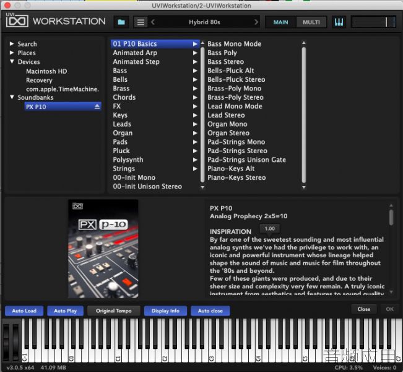Click the preset list scrollbar
This screenshot has width=403, height=372.
coord(304,115)
